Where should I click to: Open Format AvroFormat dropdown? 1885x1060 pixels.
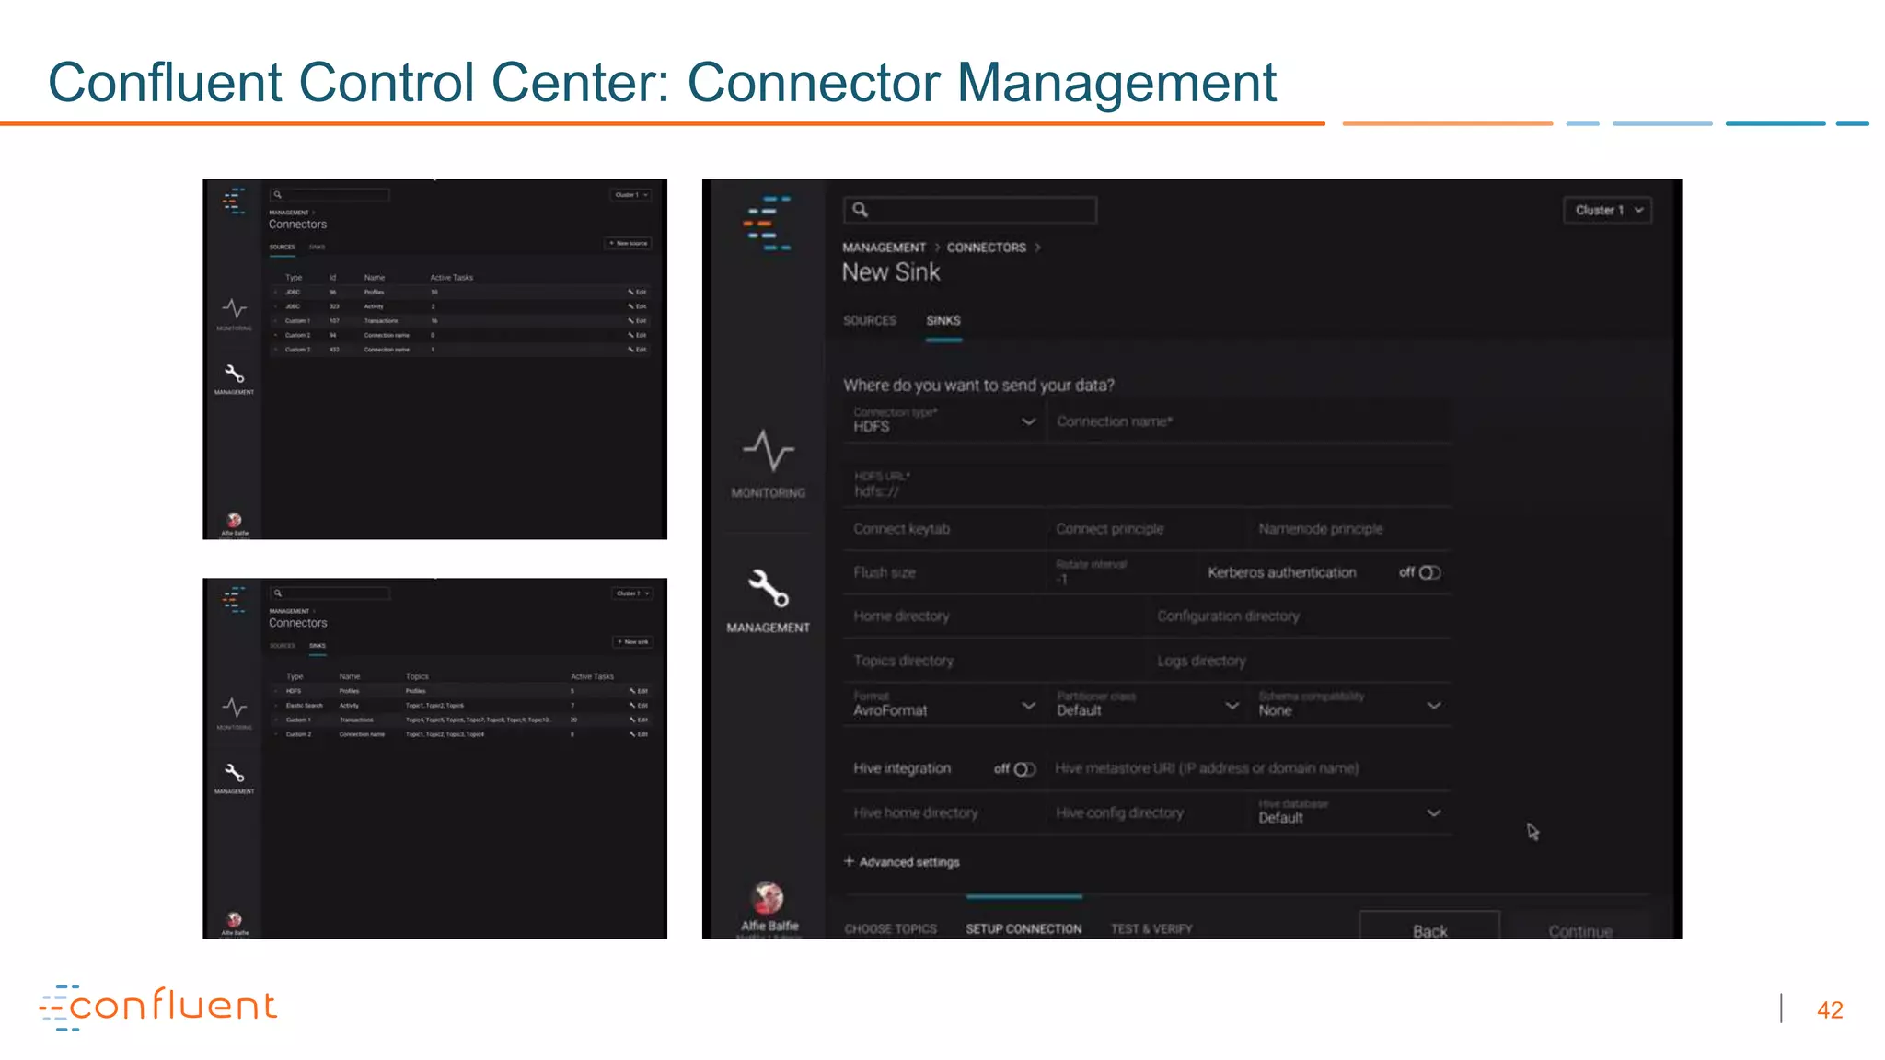944,705
